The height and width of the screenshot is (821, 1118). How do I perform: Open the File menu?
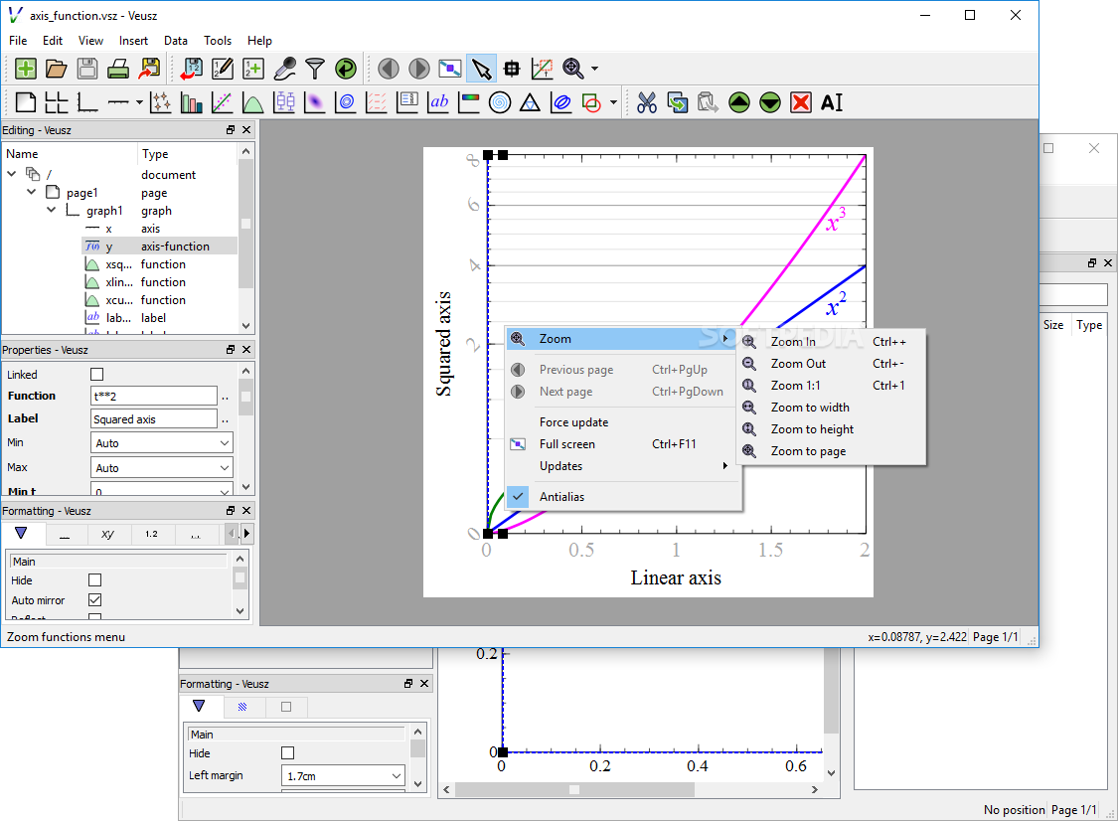pyautogui.click(x=18, y=41)
